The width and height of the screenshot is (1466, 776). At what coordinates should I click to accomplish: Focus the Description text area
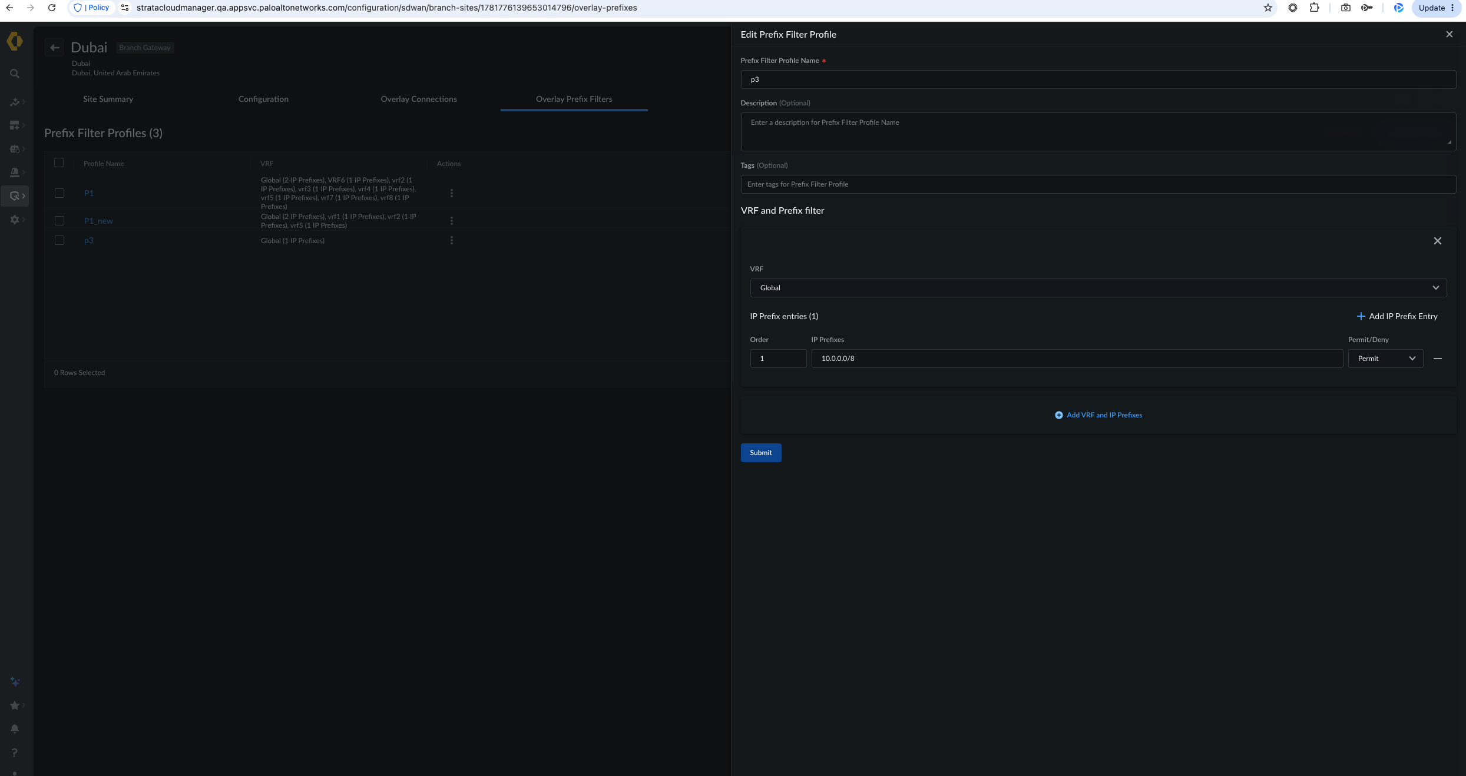coord(1098,132)
